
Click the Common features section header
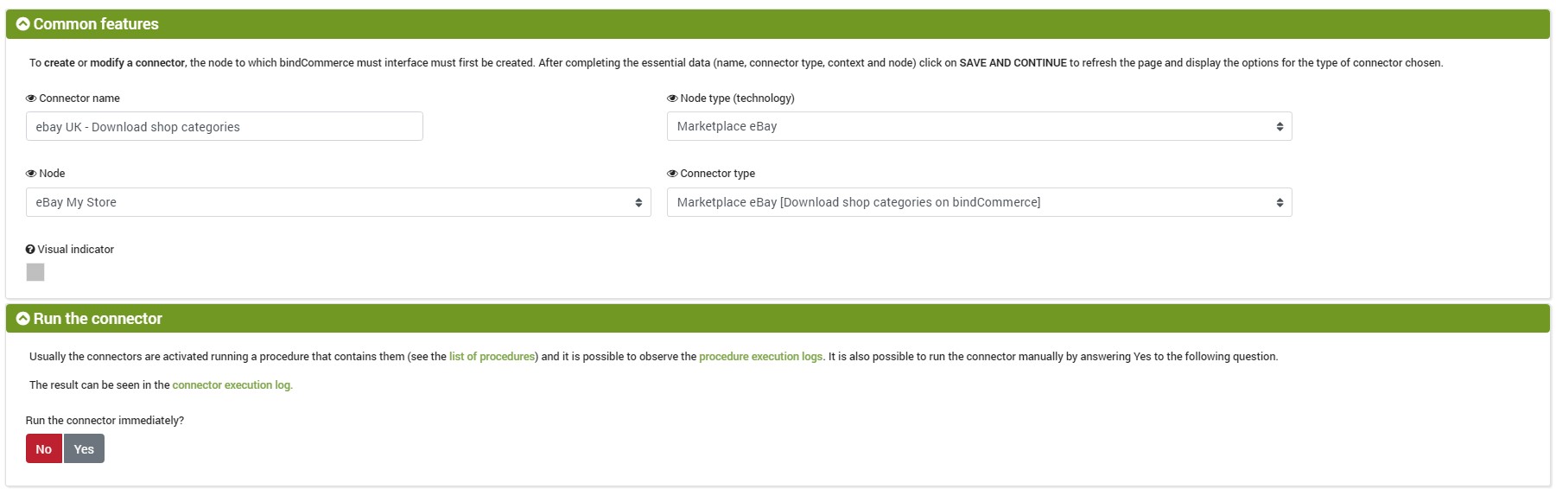click(778, 24)
